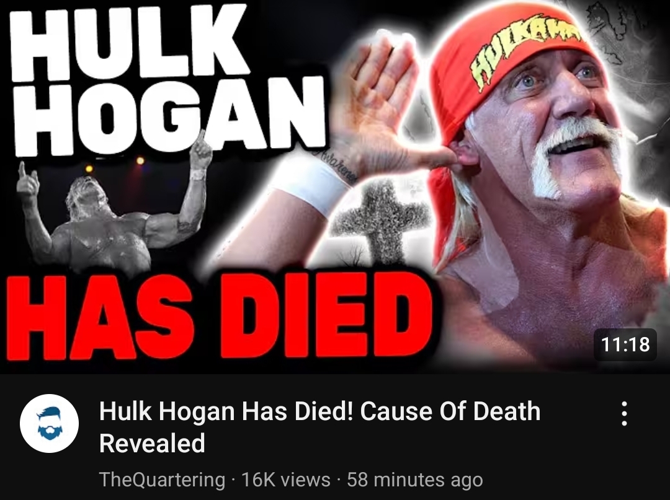
Task: Click the 11:18 duration badge
Action: point(625,344)
